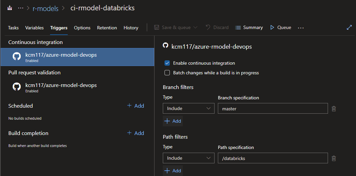Click the Pull request validation heading
This screenshot has height=176, width=356.
coord(34,73)
